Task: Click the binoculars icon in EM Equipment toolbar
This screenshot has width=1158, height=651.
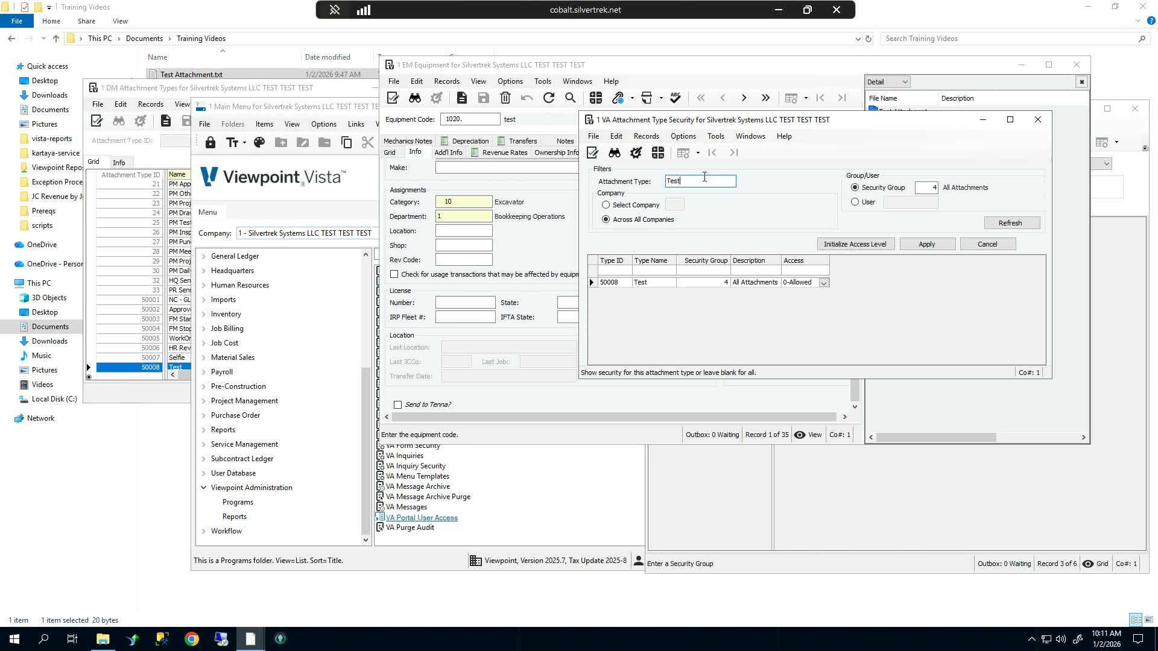Action: point(415,98)
